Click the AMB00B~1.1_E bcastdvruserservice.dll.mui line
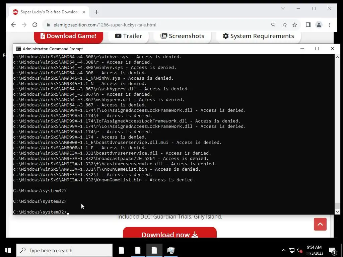 [x=118, y=142]
